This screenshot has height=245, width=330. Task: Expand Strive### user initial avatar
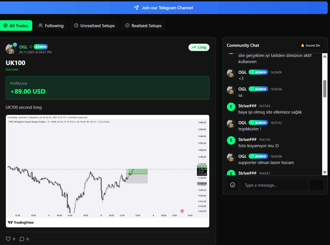point(231,107)
